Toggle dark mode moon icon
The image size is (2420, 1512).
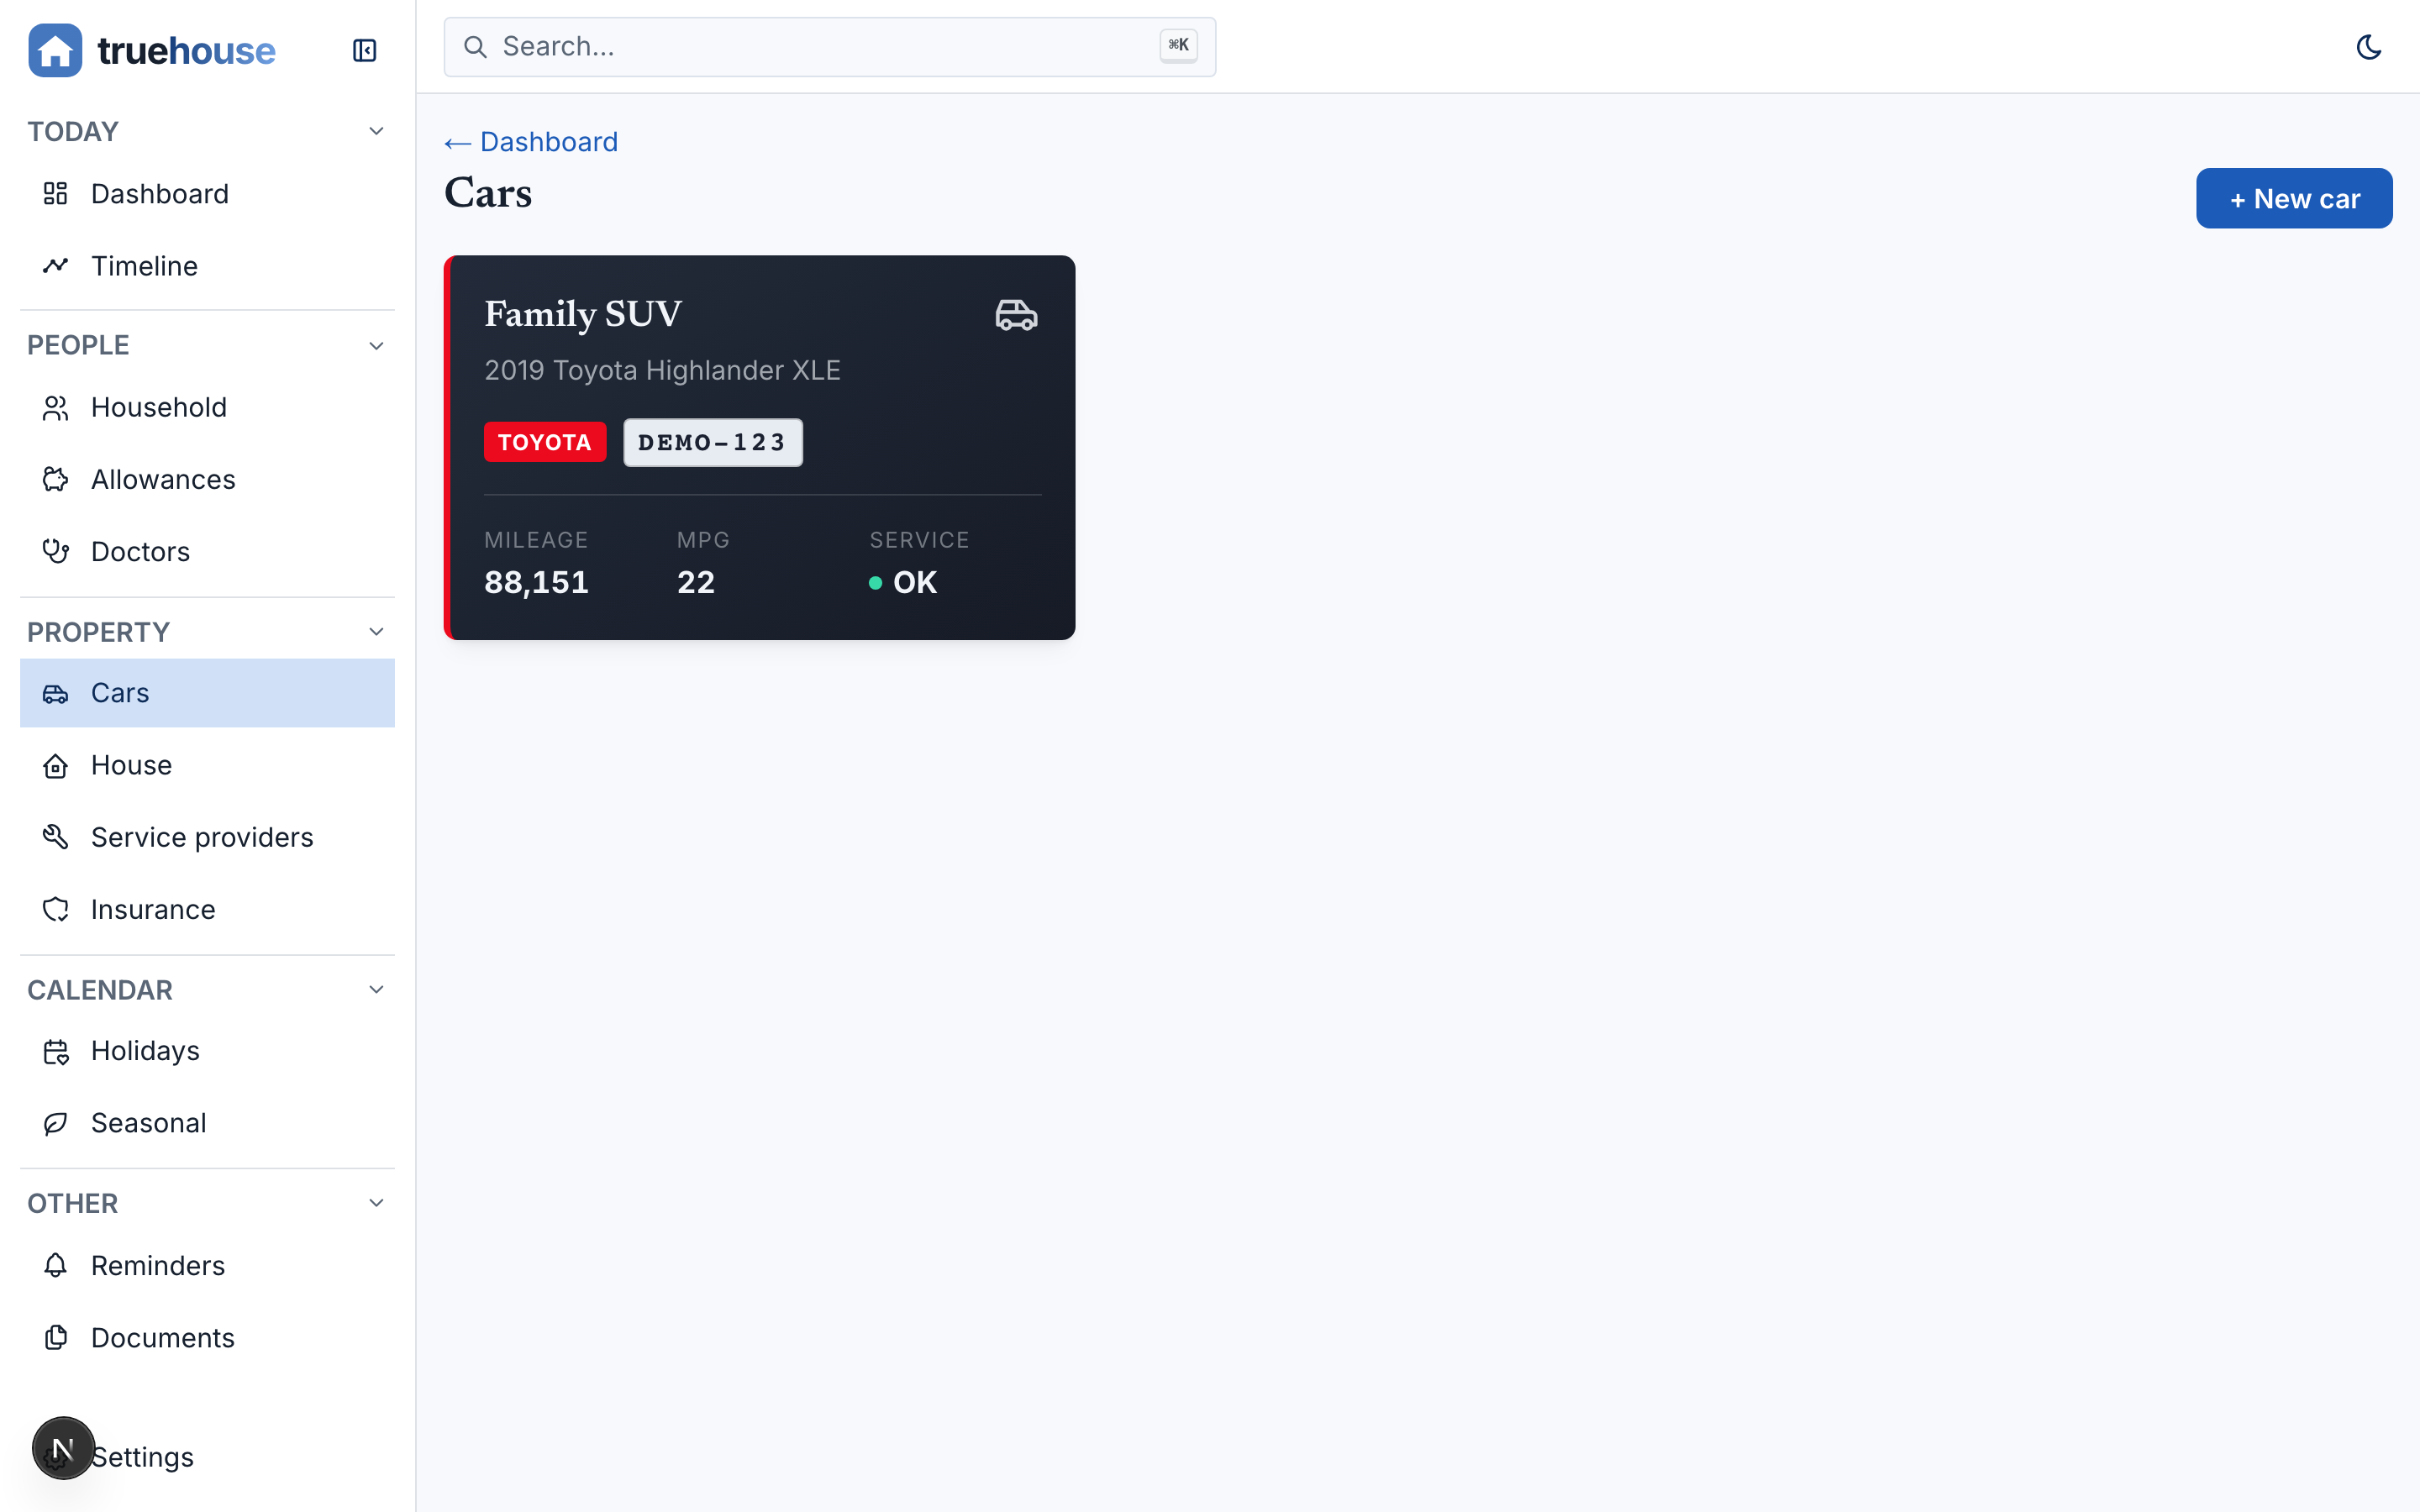(x=2368, y=47)
